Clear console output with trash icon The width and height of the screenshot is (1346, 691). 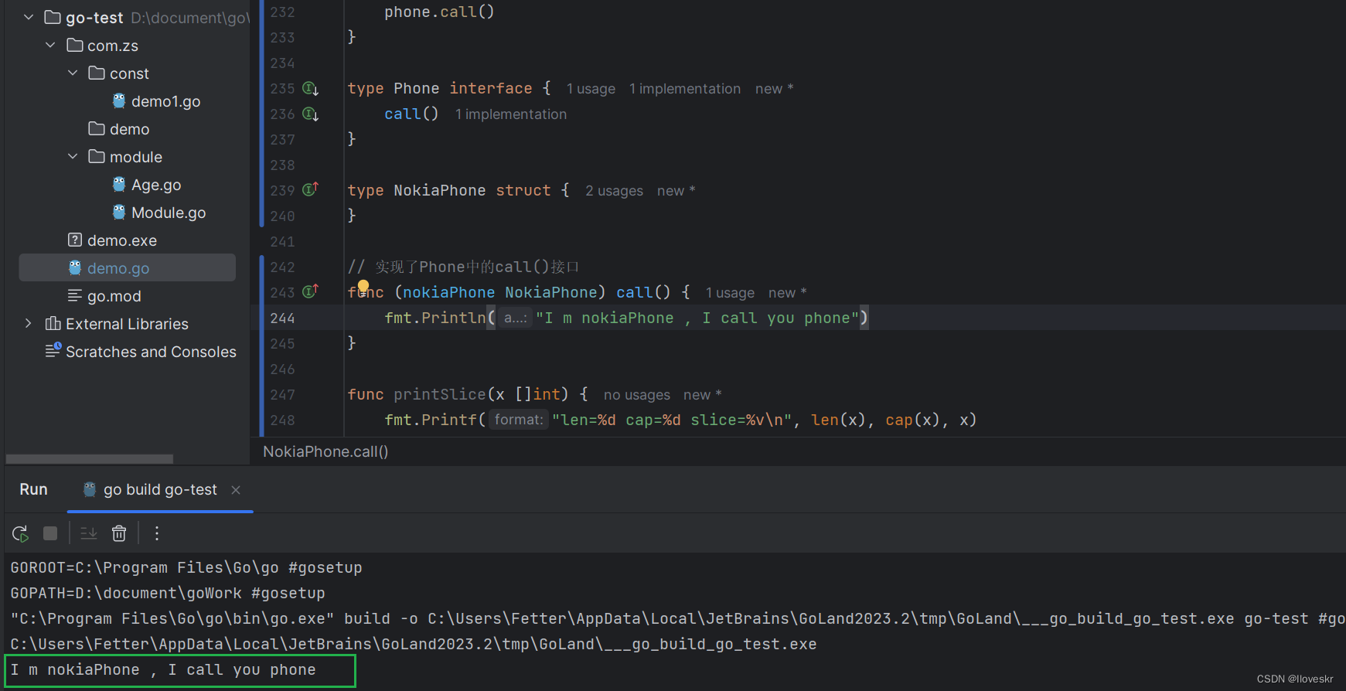[x=119, y=533]
